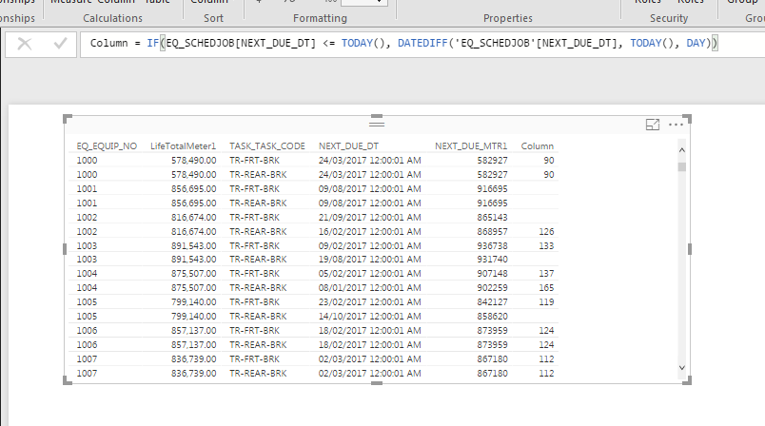Select 1004 in the TR-FRT-BRK row

[x=87, y=274]
